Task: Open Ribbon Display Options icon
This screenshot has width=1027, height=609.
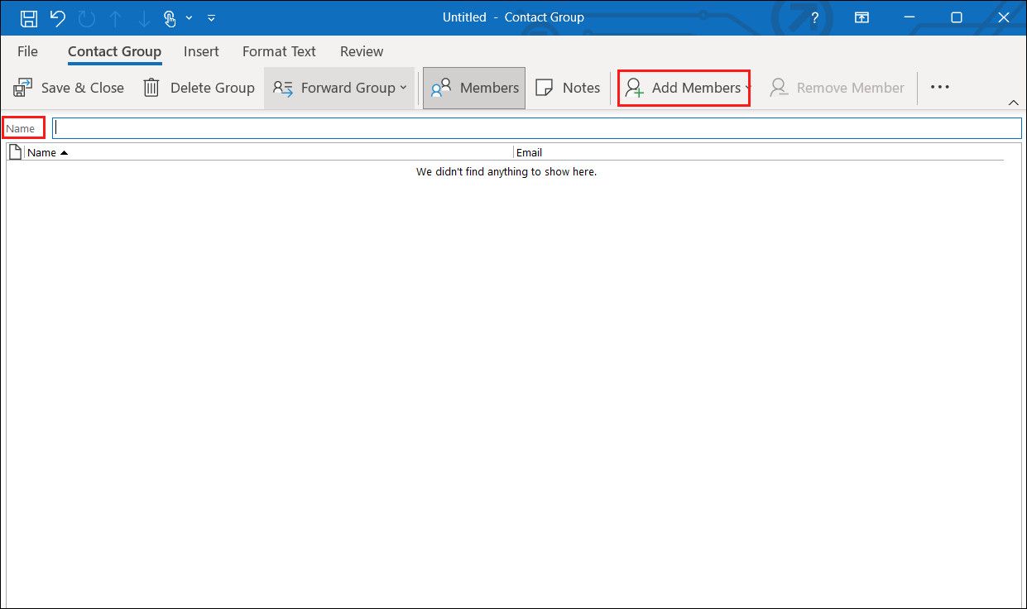Action: (862, 17)
